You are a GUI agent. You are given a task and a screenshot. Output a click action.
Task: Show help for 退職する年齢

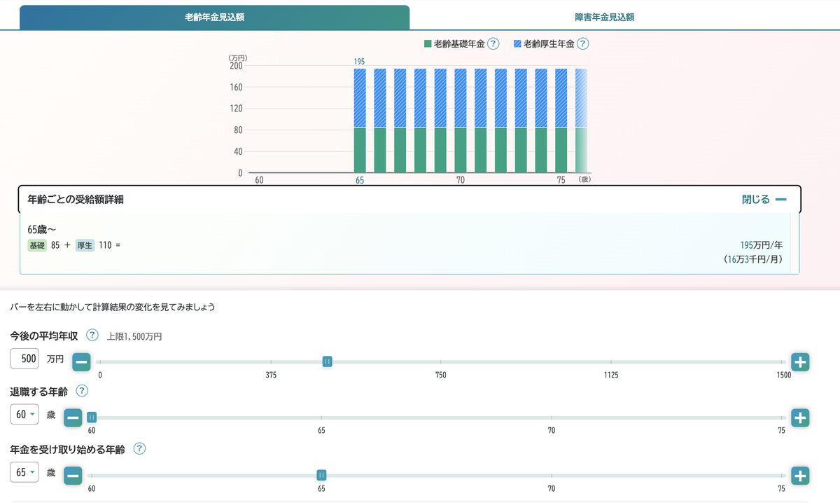82,391
